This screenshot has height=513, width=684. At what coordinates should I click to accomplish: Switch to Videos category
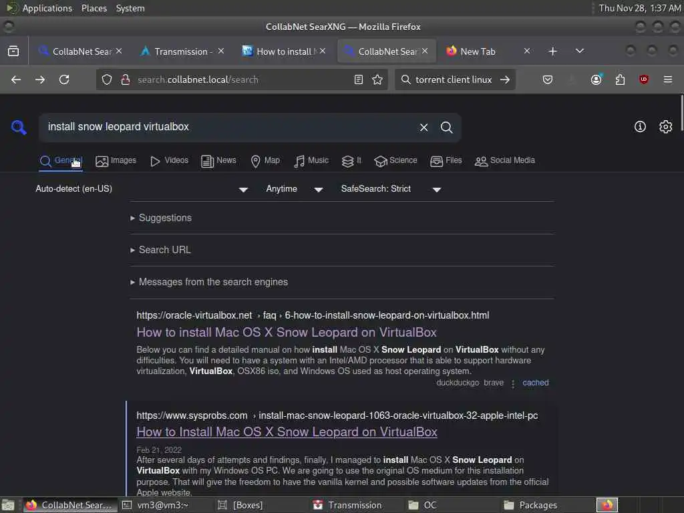(x=169, y=160)
